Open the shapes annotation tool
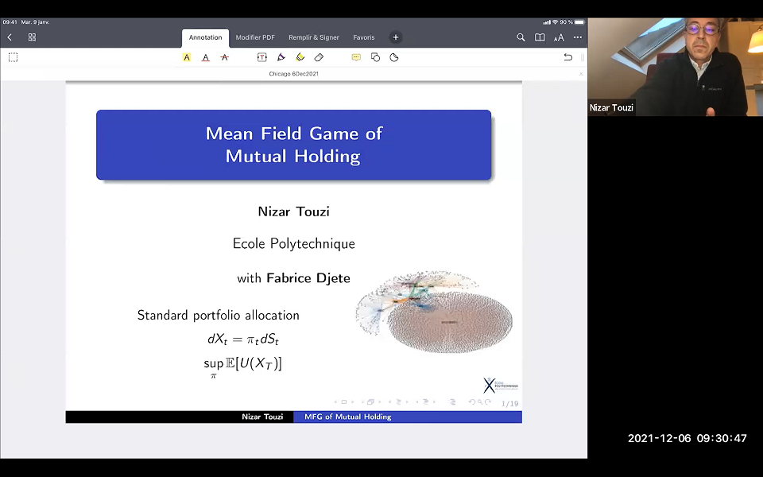The height and width of the screenshot is (477, 763). (x=375, y=56)
